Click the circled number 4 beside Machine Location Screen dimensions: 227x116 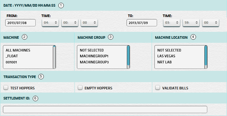coord(193,37)
